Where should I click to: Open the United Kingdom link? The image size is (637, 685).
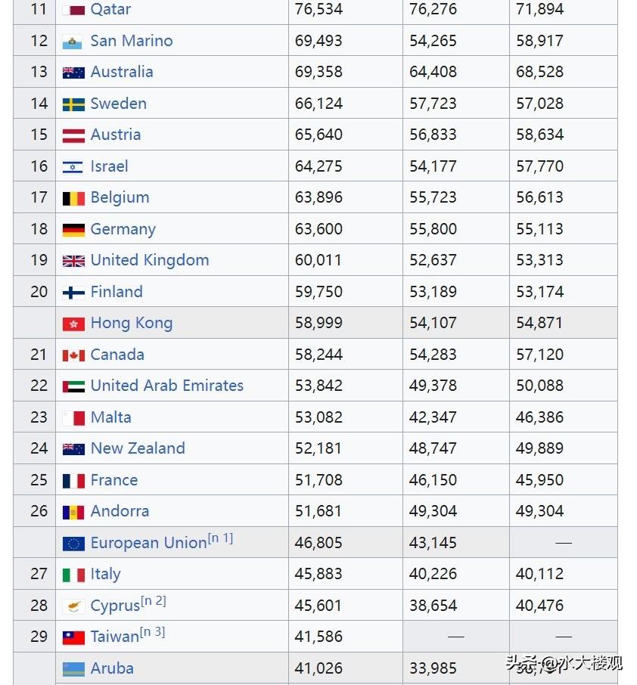149,260
